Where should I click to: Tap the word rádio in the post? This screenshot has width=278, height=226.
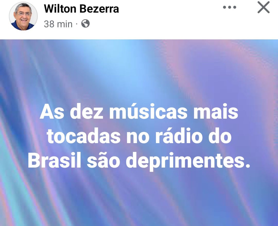[179, 136]
